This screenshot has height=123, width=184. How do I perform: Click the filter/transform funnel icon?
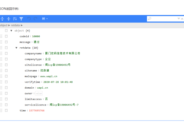point(21,19)
